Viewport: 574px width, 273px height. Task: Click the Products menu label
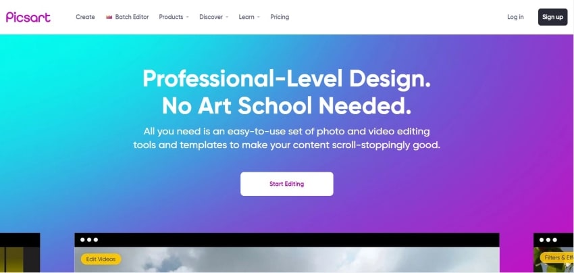click(x=171, y=17)
